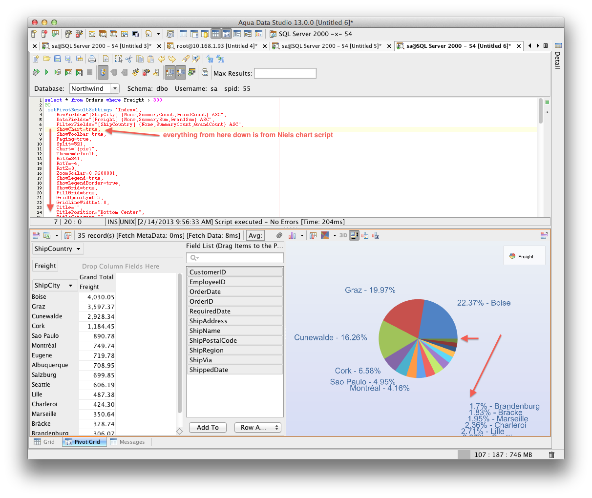Click the Add To button
Screen dimensions: 592x498
(x=208, y=427)
